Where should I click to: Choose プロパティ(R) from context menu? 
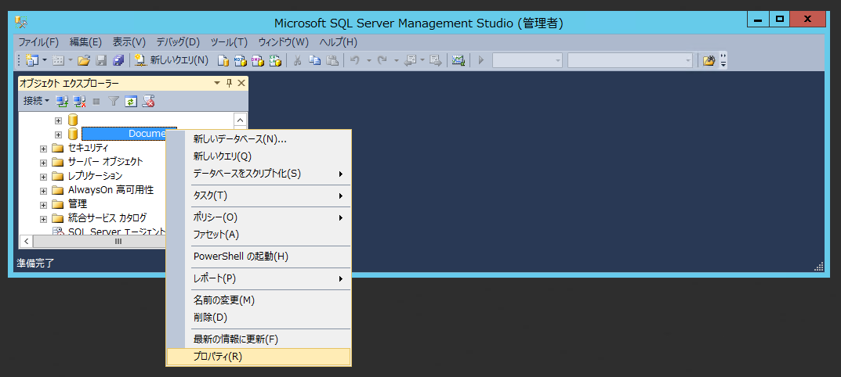(259, 357)
